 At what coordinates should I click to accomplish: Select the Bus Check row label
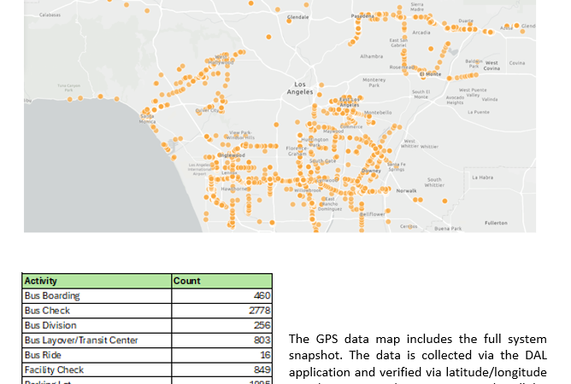point(47,311)
